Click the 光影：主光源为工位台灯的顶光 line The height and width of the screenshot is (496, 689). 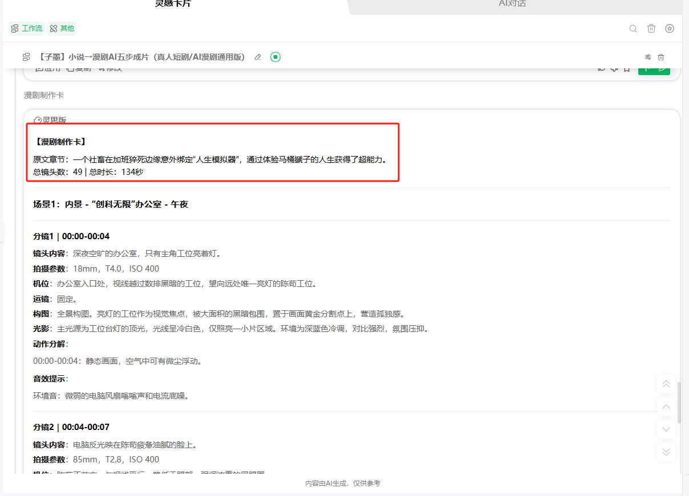coord(231,329)
